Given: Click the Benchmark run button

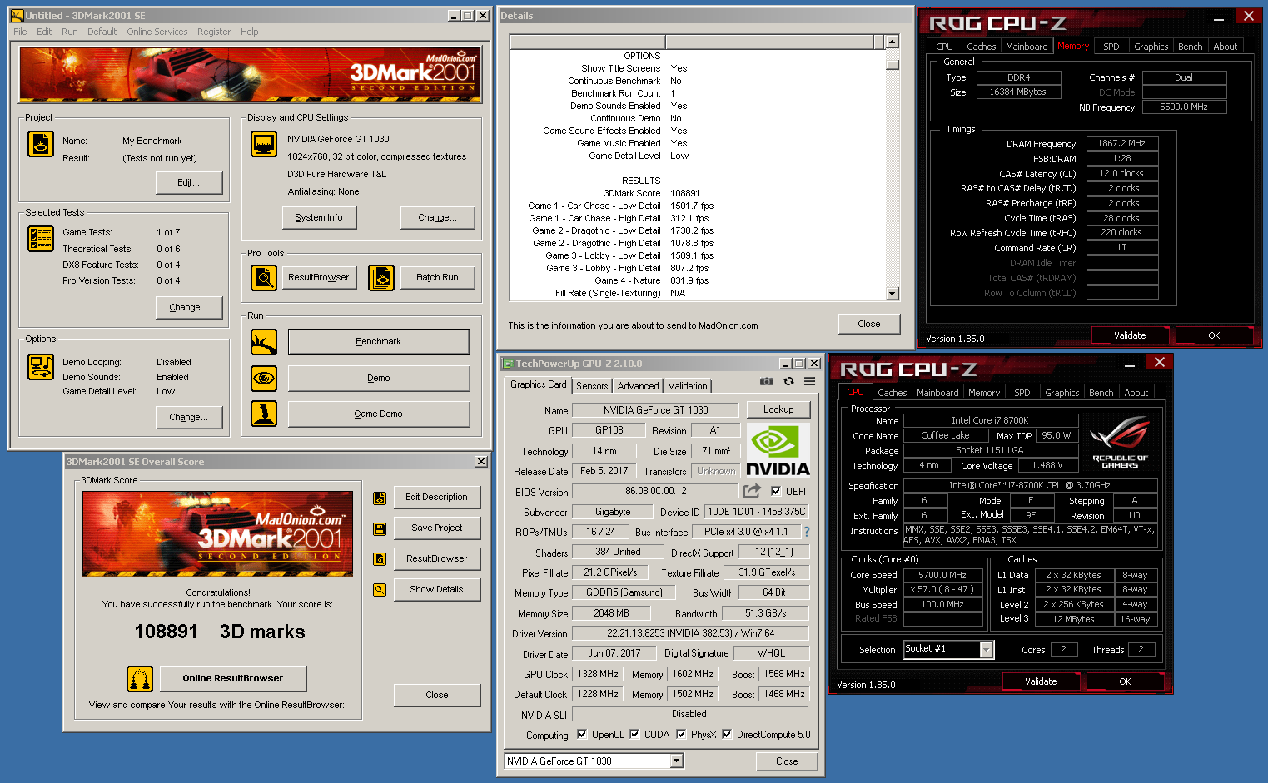Looking at the screenshot, I should [379, 341].
